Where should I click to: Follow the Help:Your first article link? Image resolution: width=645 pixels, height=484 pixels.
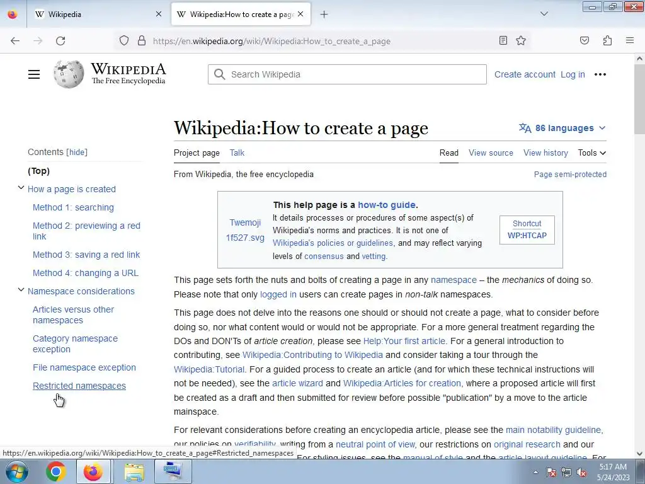coord(404,341)
